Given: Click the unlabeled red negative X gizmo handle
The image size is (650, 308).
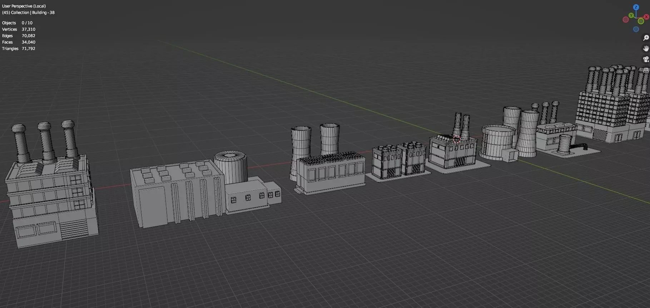Looking at the screenshot, I should [x=626, y=19].
